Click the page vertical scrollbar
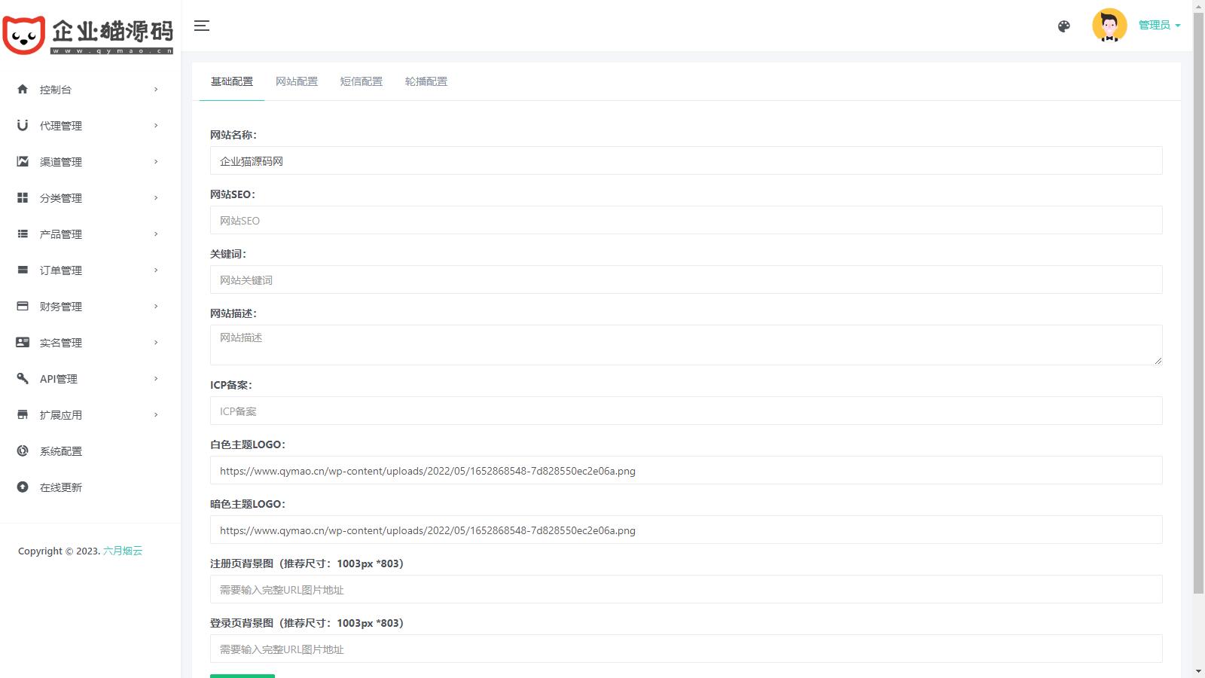This screenshot has width=1205, height=678. pos(1198,301)
